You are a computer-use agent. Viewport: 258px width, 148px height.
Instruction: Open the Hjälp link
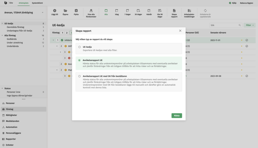234,3
